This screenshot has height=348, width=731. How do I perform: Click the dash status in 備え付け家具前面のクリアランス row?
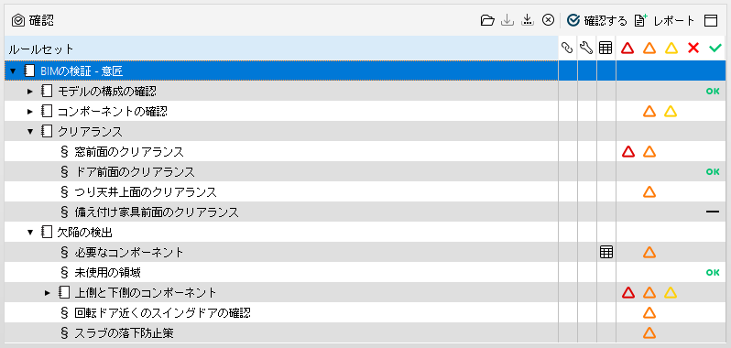coord(713,212)
